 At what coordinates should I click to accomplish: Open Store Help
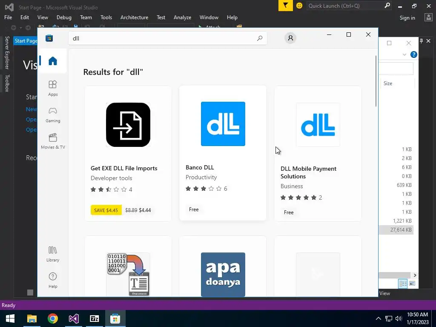pos(52,280)
